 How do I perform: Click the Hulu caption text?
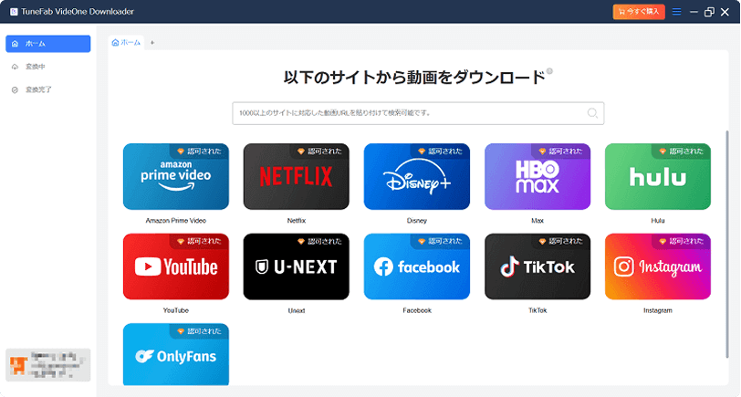[658, 221]
